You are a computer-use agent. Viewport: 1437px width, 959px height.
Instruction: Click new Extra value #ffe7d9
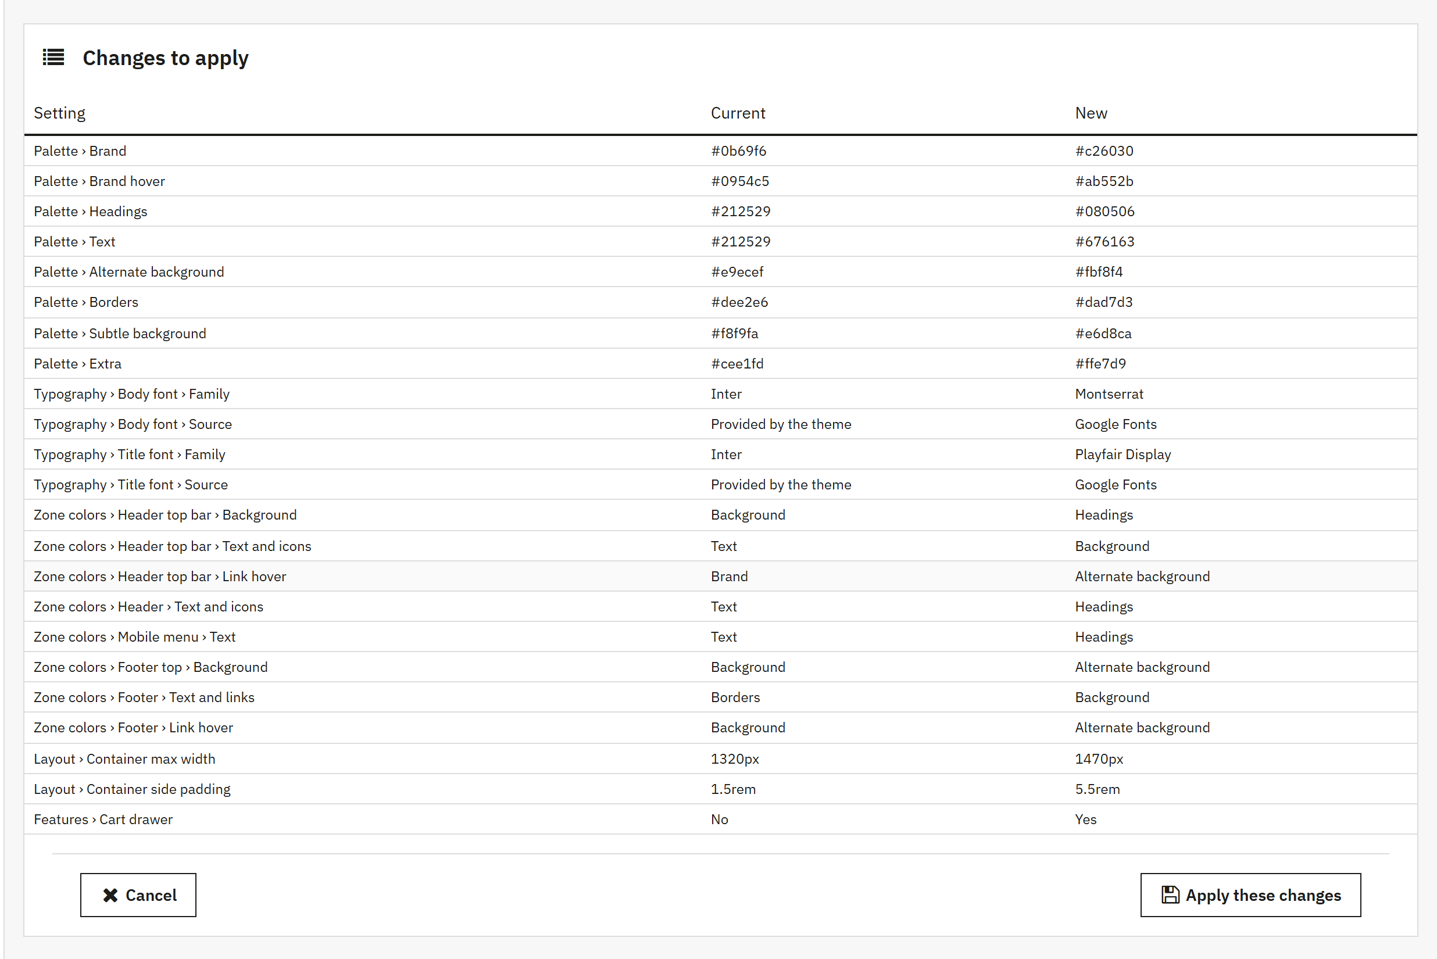(x=1100, y=364)
